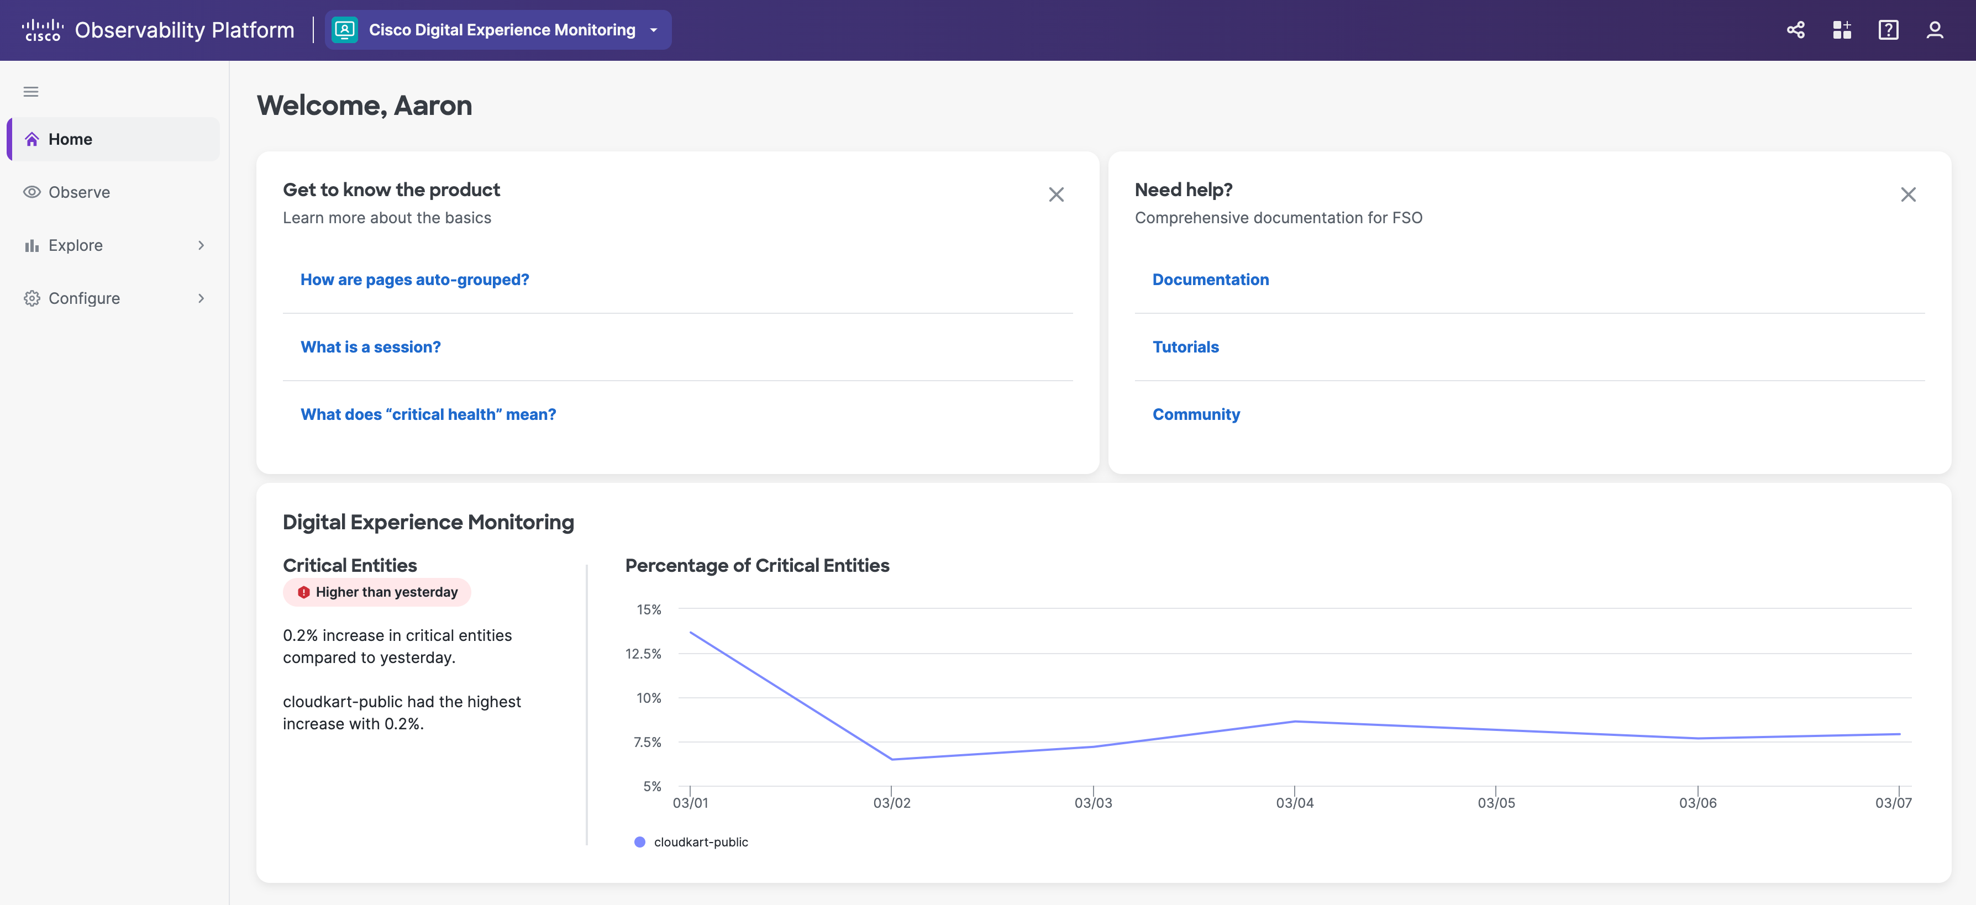Click the Digital Experience Monitoring section title
Screen dimensions: 1976x905
pos(428,522)
